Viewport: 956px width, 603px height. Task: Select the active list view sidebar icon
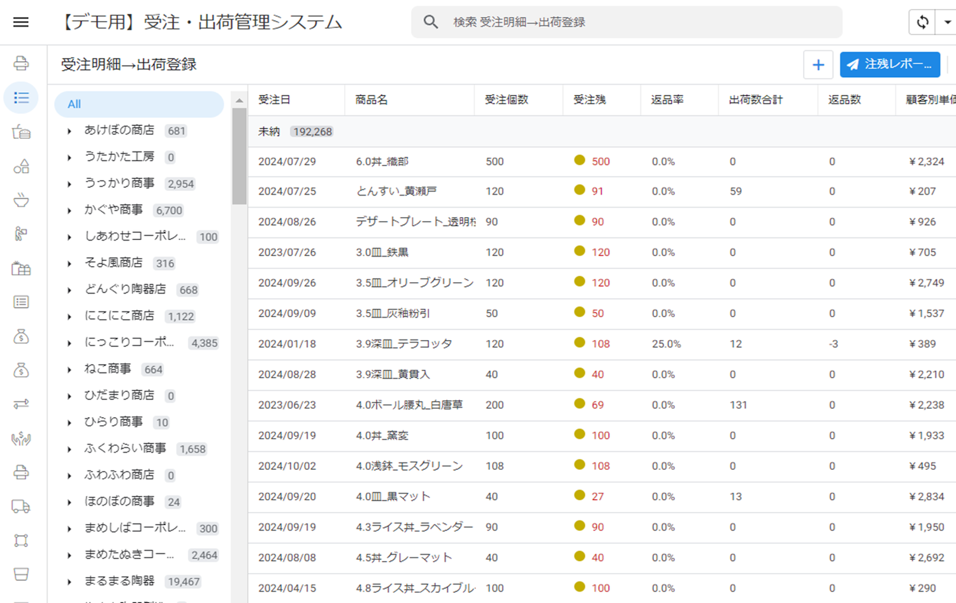[21, 97]
